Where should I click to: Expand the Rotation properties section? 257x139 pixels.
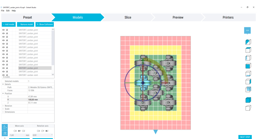(x=3, y=106)
